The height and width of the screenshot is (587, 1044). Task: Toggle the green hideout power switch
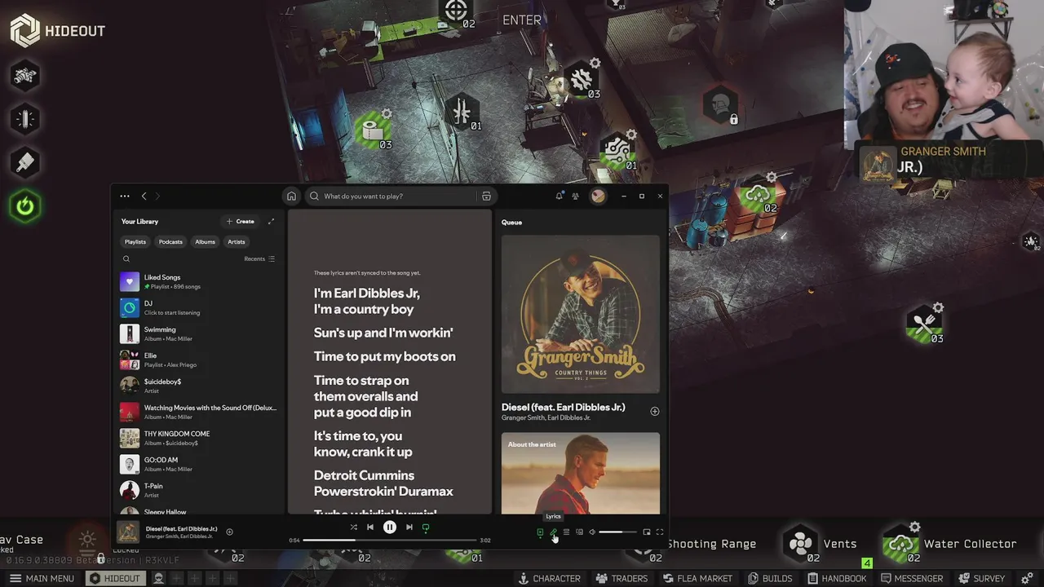[x=25, y=206]
